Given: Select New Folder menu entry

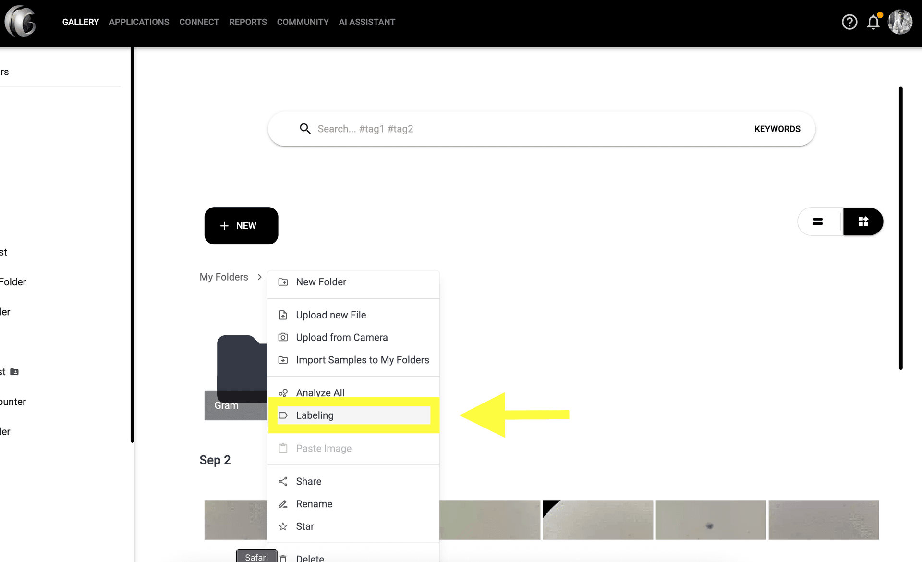Looking at the screenshot, I should (x=321, y=282).
